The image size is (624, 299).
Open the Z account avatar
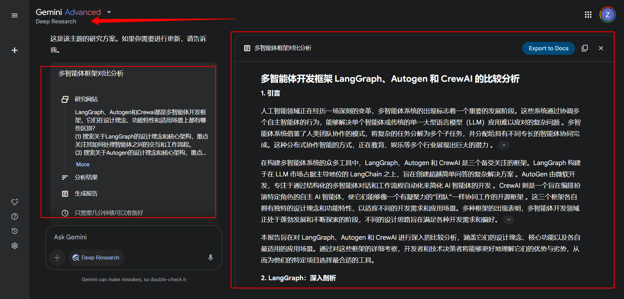pyautogui.click(x=607, y=15)
